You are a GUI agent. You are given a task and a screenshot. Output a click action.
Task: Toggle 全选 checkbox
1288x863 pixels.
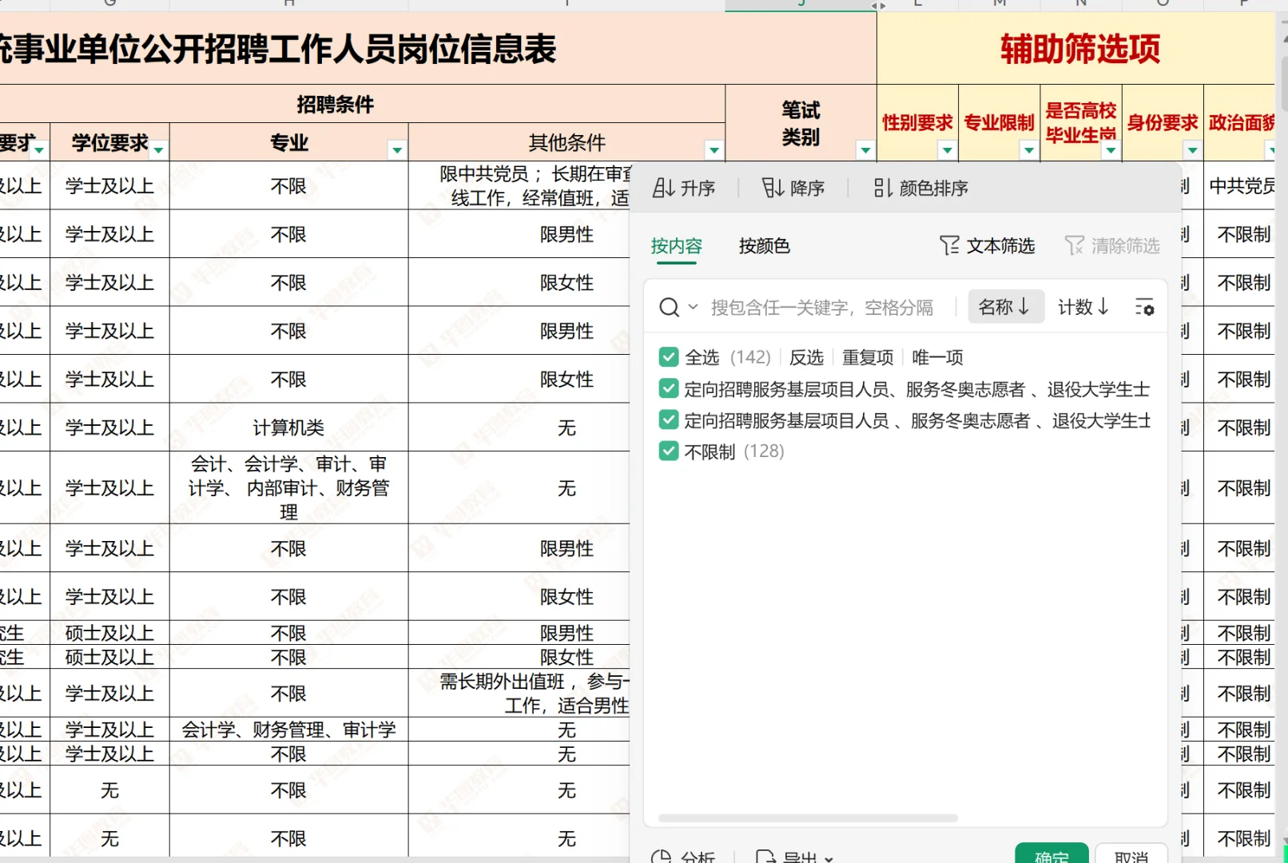click(669, 357)
